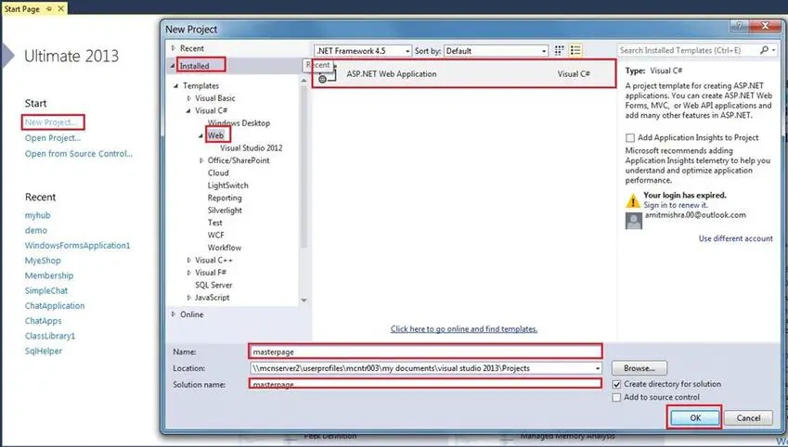Screen dimensions: 788x447
Task: Open recent project Membership
Action: pyautogui.click(x=49, y=275)
